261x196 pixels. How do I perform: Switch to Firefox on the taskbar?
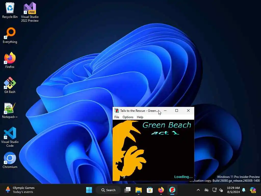pyautogui.click(x=161, y=190)
